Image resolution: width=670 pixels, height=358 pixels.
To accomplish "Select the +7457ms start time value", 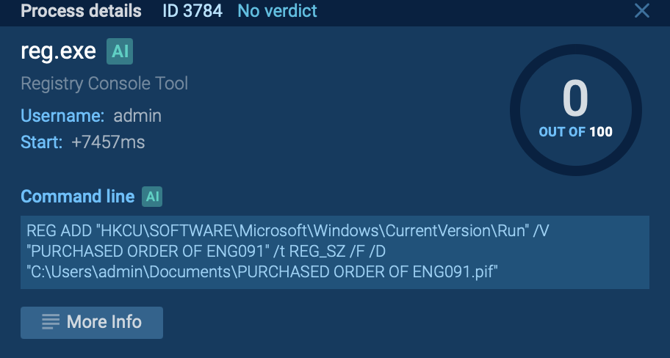I will tap(108, 142).
